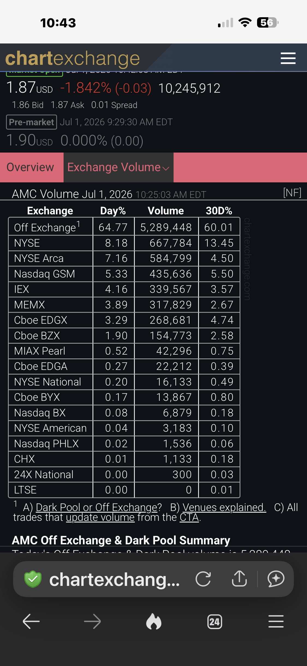Open the browser menu three-line icon

pos(276,621)
